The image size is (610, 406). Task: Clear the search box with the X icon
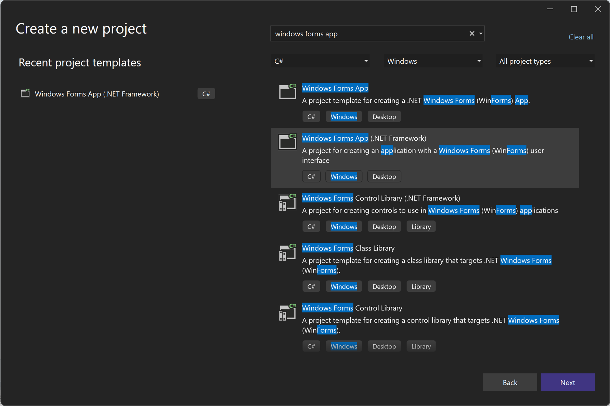point(472,34)
